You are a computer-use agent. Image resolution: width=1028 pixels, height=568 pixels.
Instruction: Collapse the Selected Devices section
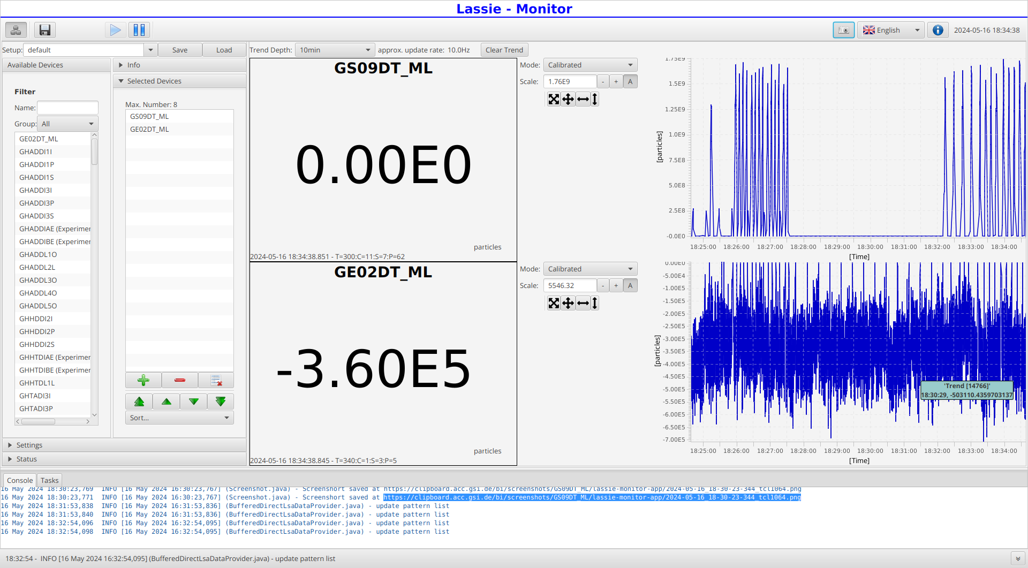pyautogui.click(x=179, y=81)
